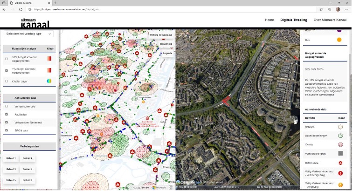The width and height of the screenshot is (352, 191).
Task: Open the browser new tab plus button
Action: (55, 2)
